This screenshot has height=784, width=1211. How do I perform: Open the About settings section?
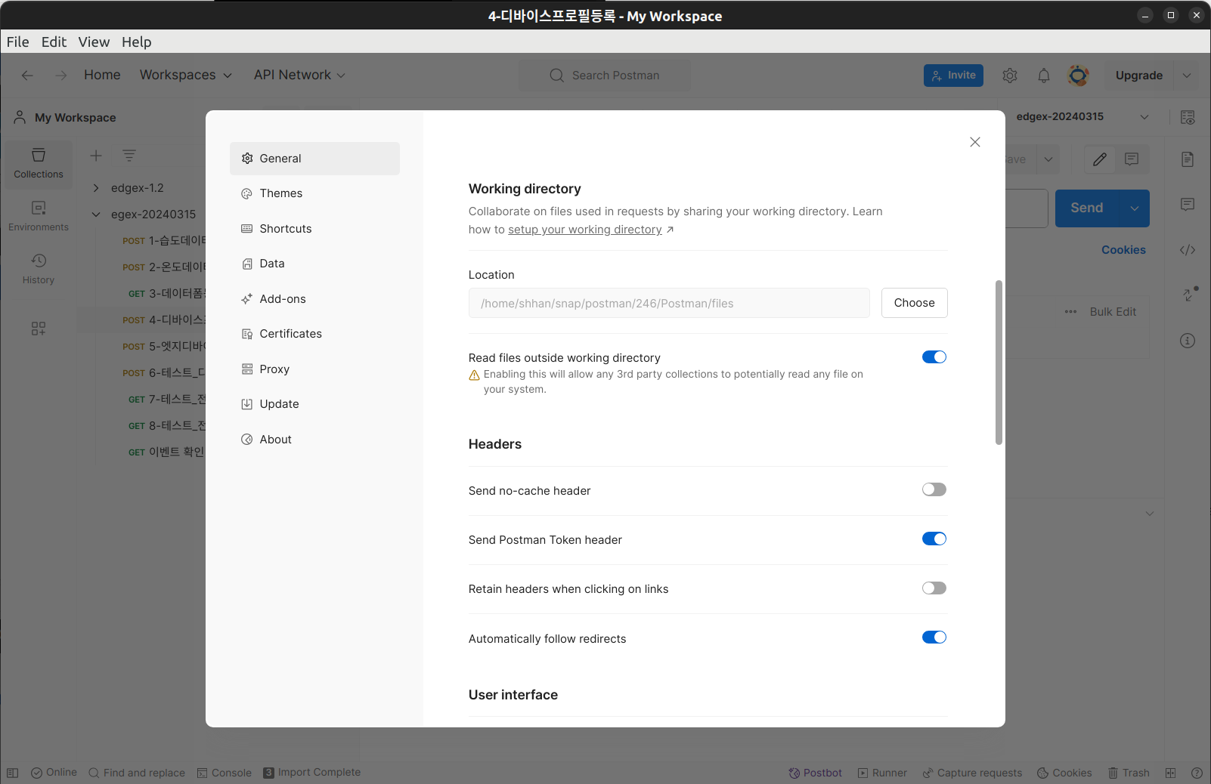[314, 440]
